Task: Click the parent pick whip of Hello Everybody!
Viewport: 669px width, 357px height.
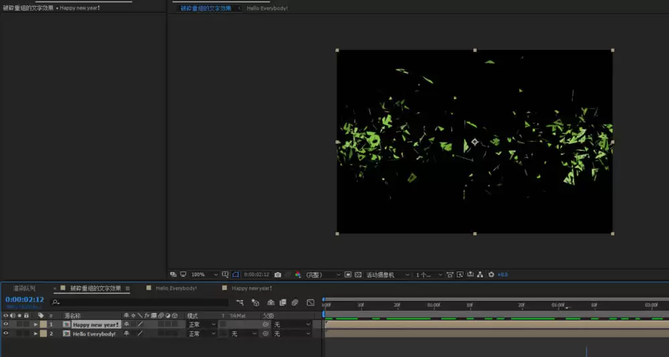Action: (266, 334)
